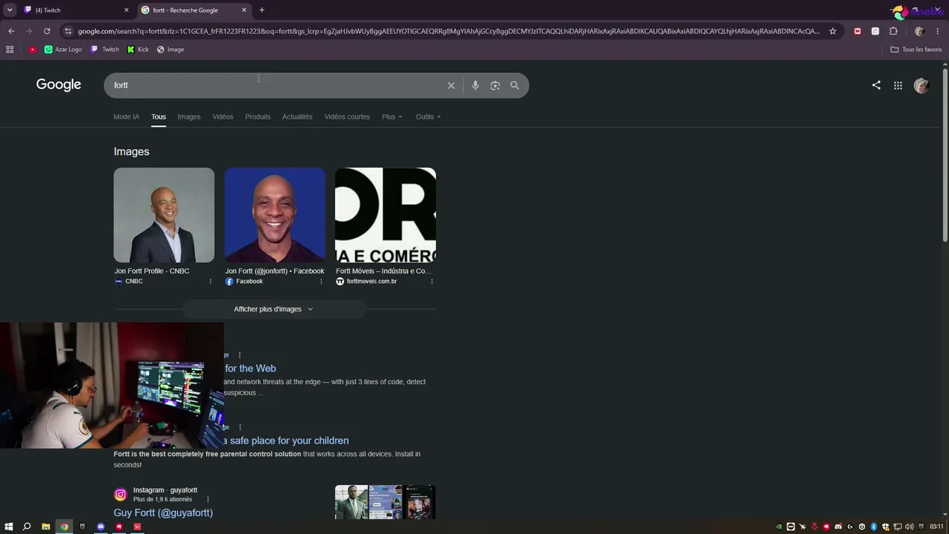The width and height of the screenshot is (949, 534).
Task: Start a voice search with the microphone
Action: pos(475,85)
